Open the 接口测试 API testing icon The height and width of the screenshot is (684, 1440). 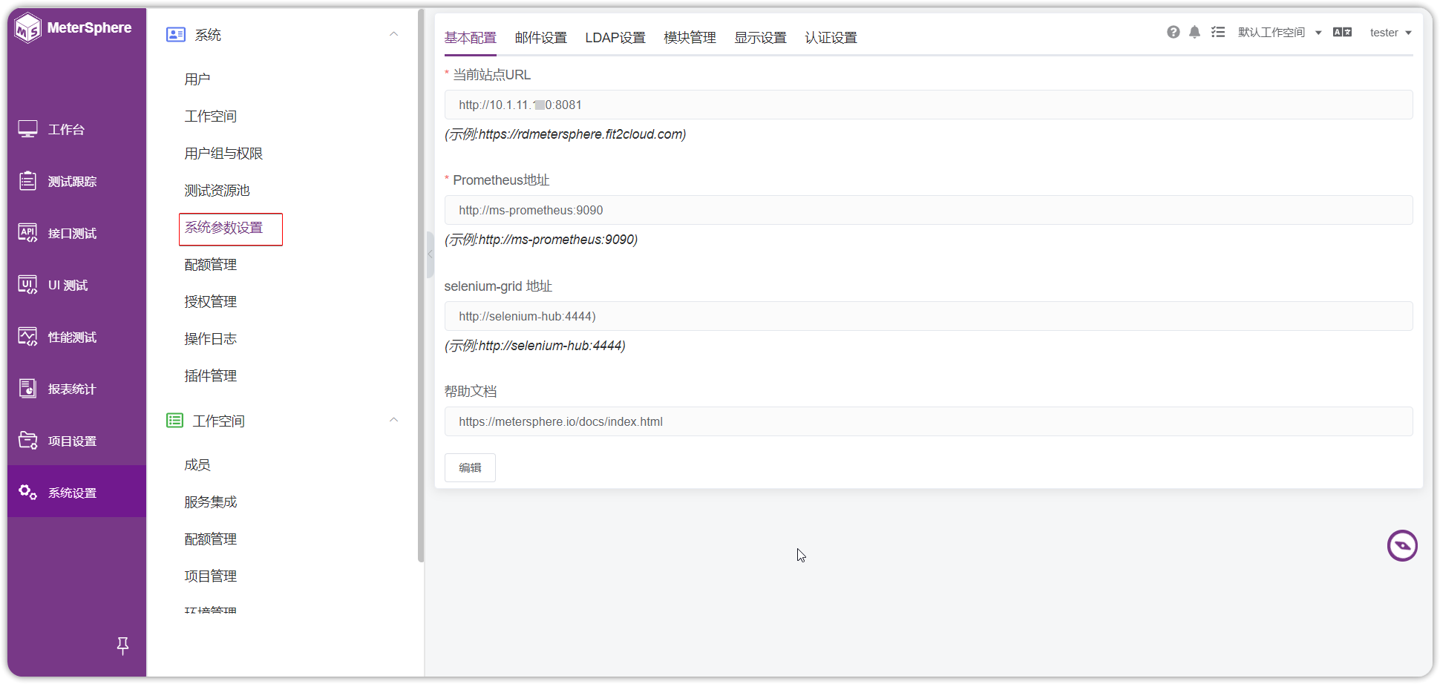[x=28, y=233]
